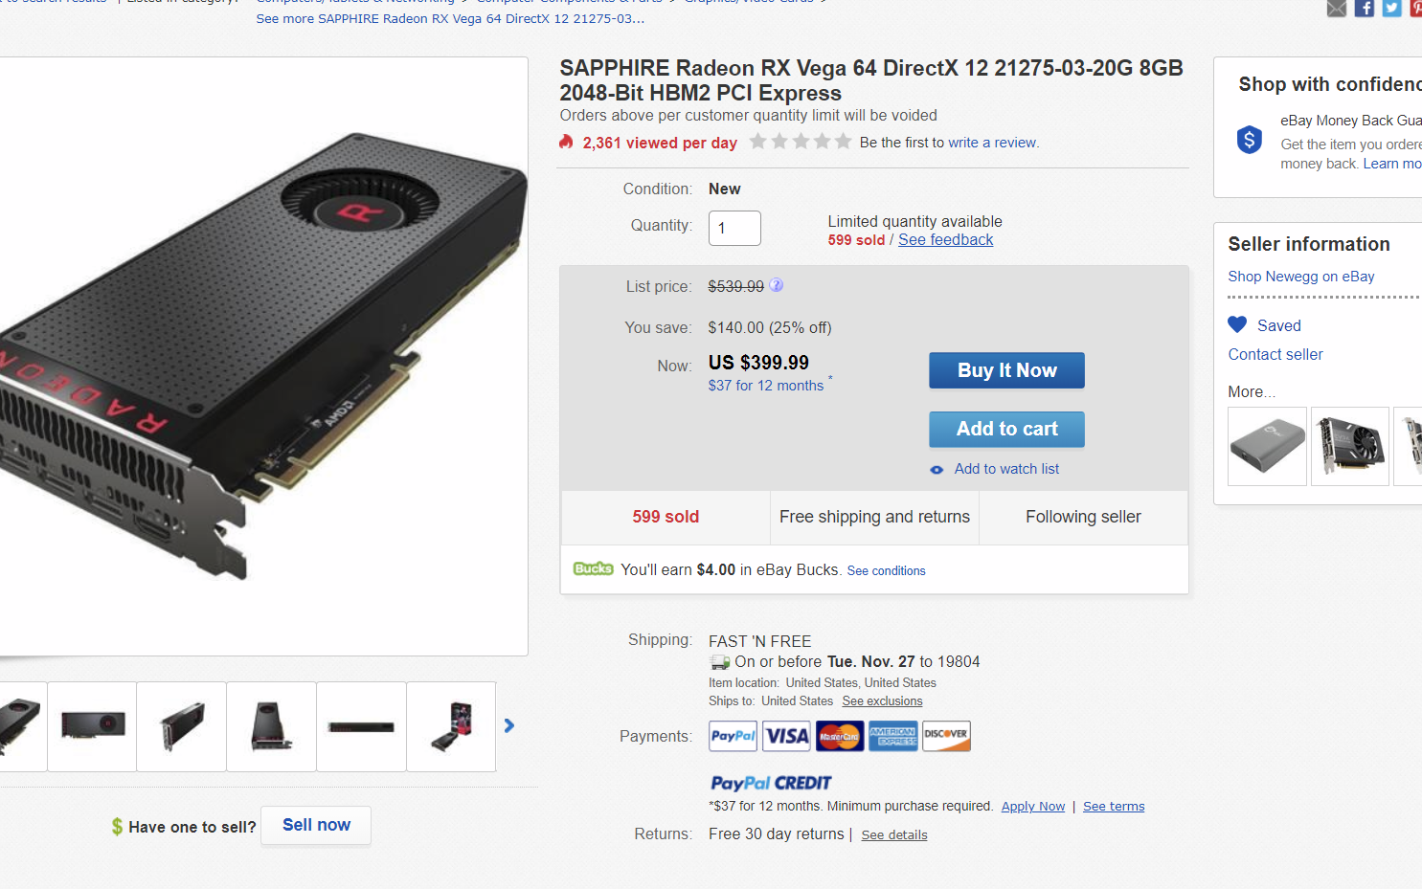Enable Following seller
The height and width of the screenshot is (889, 1422).
(x=1083, y=517)
